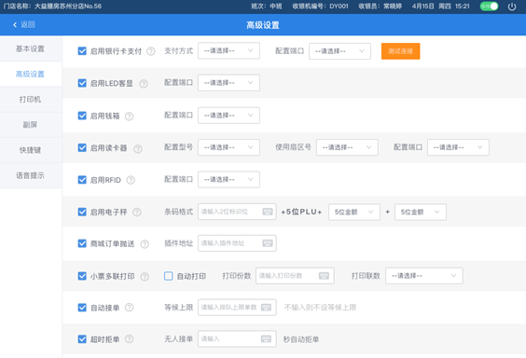Focus 条码格式 two-digit identifier input
Image resolution: width=526 pixels, height=358 pixels.
point(237,212)
